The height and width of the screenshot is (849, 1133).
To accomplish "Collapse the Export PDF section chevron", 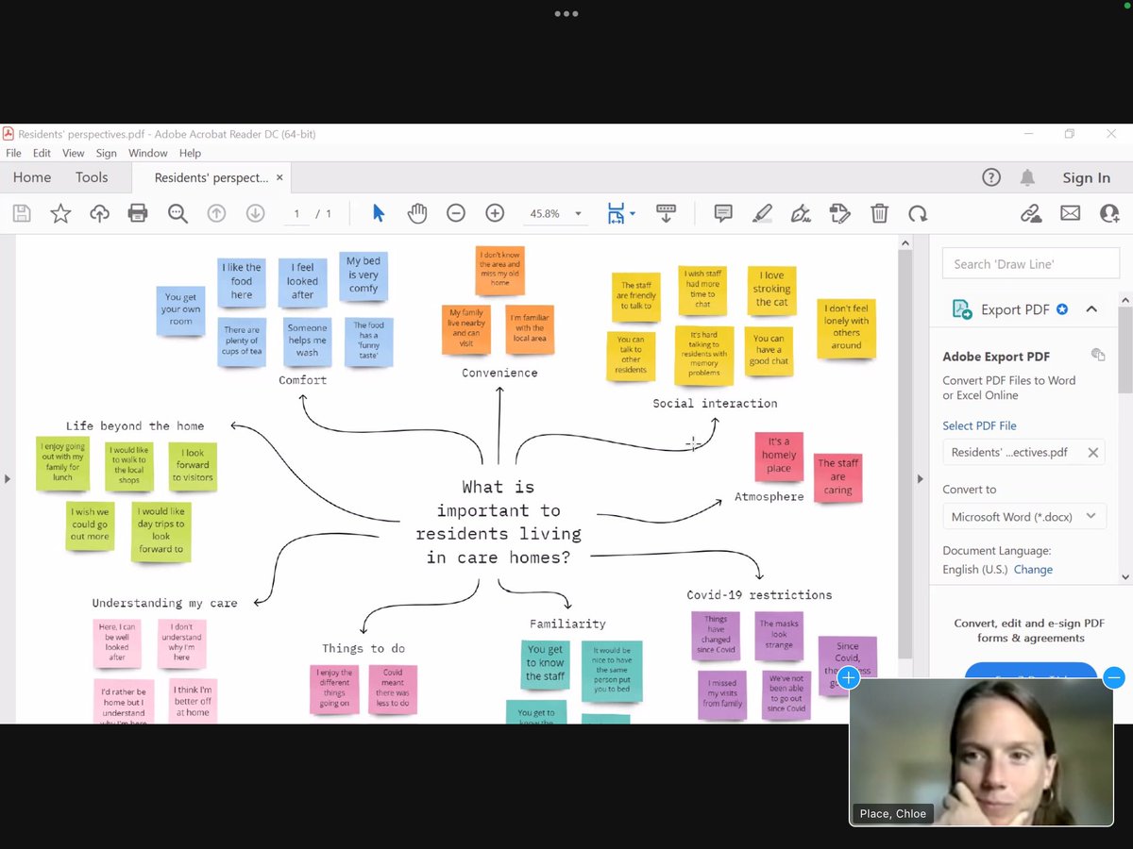I will pyautogui.click(x=1091, y=309).
